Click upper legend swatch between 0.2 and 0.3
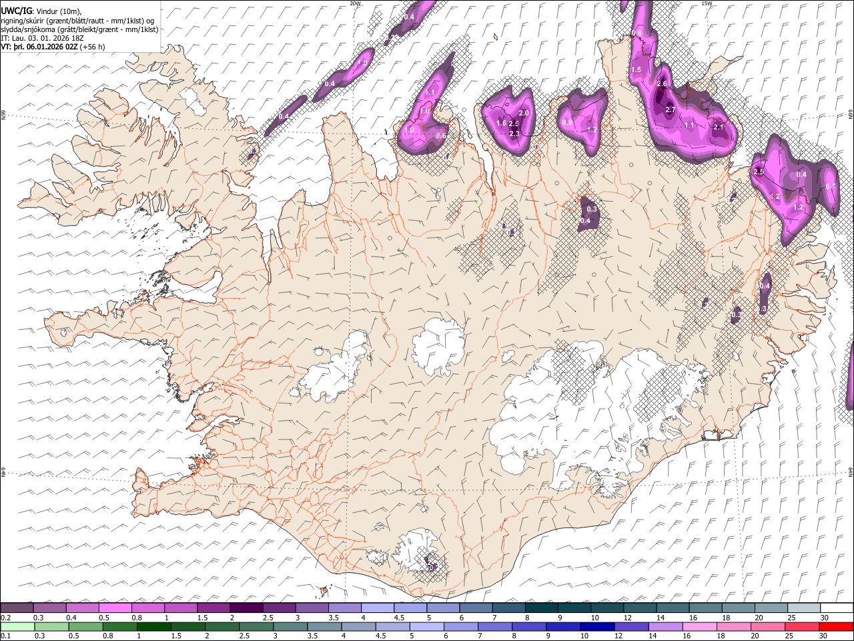This screenshot has width=854, height=641. tap(17, 608)
